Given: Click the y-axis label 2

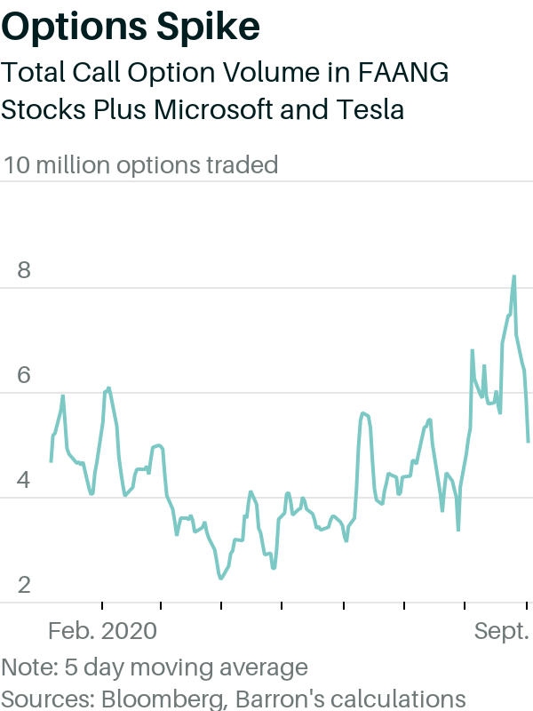Looking at the screenshot, I should (24, 585).
